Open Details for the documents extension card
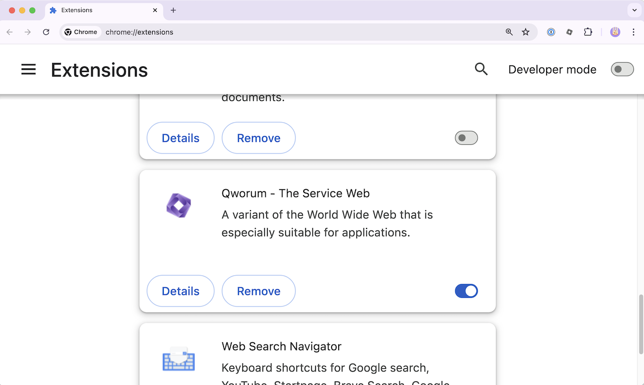This screenshot has height=385, width=644. coord(181,138)
